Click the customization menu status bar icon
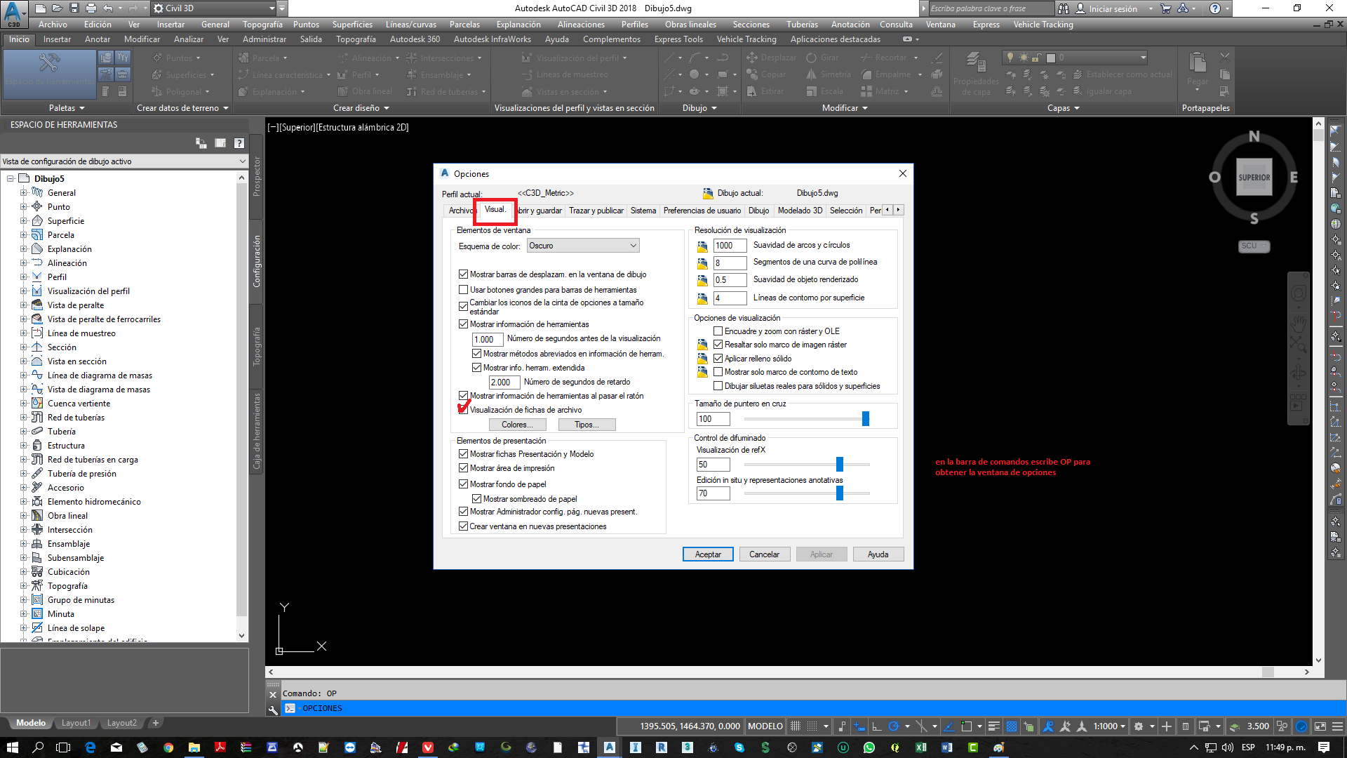This screenshot has height=758, width=1347. point(1338,726)
